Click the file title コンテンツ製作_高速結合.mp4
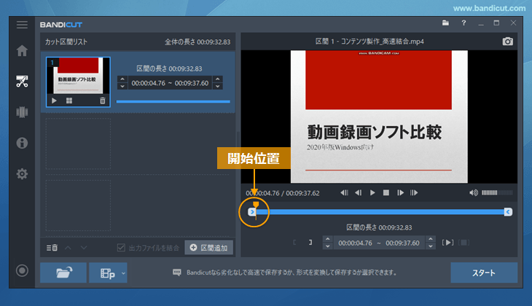The image size is (532, 306). 383,42
